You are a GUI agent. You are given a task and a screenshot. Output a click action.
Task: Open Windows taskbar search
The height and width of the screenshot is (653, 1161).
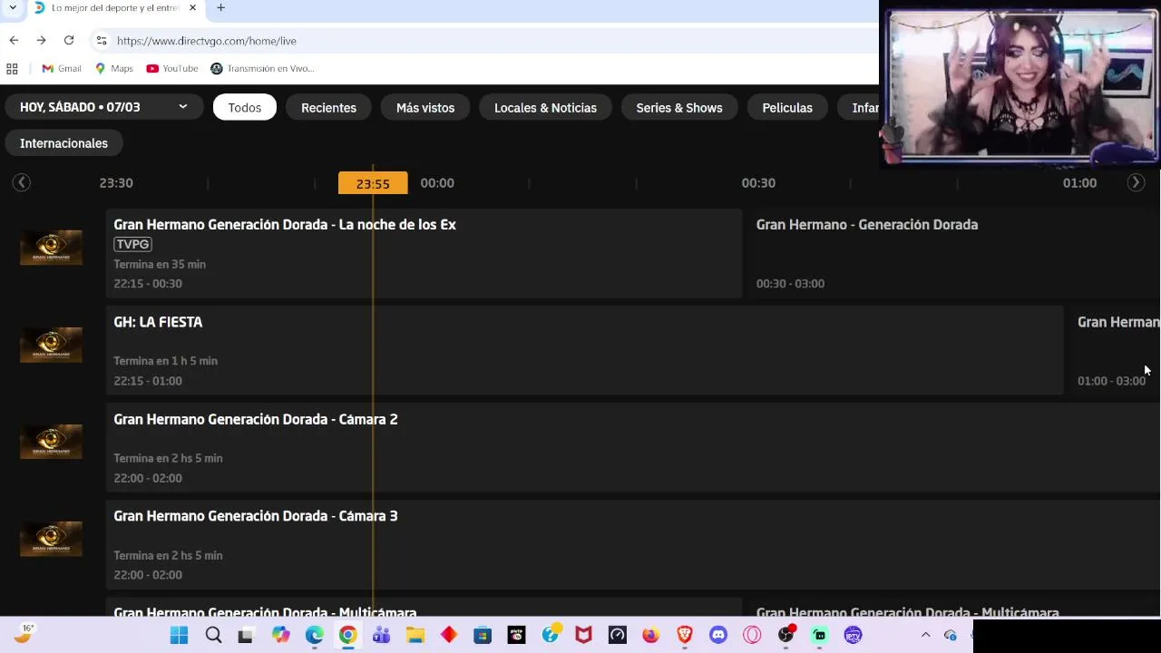(x=213, y=635)
